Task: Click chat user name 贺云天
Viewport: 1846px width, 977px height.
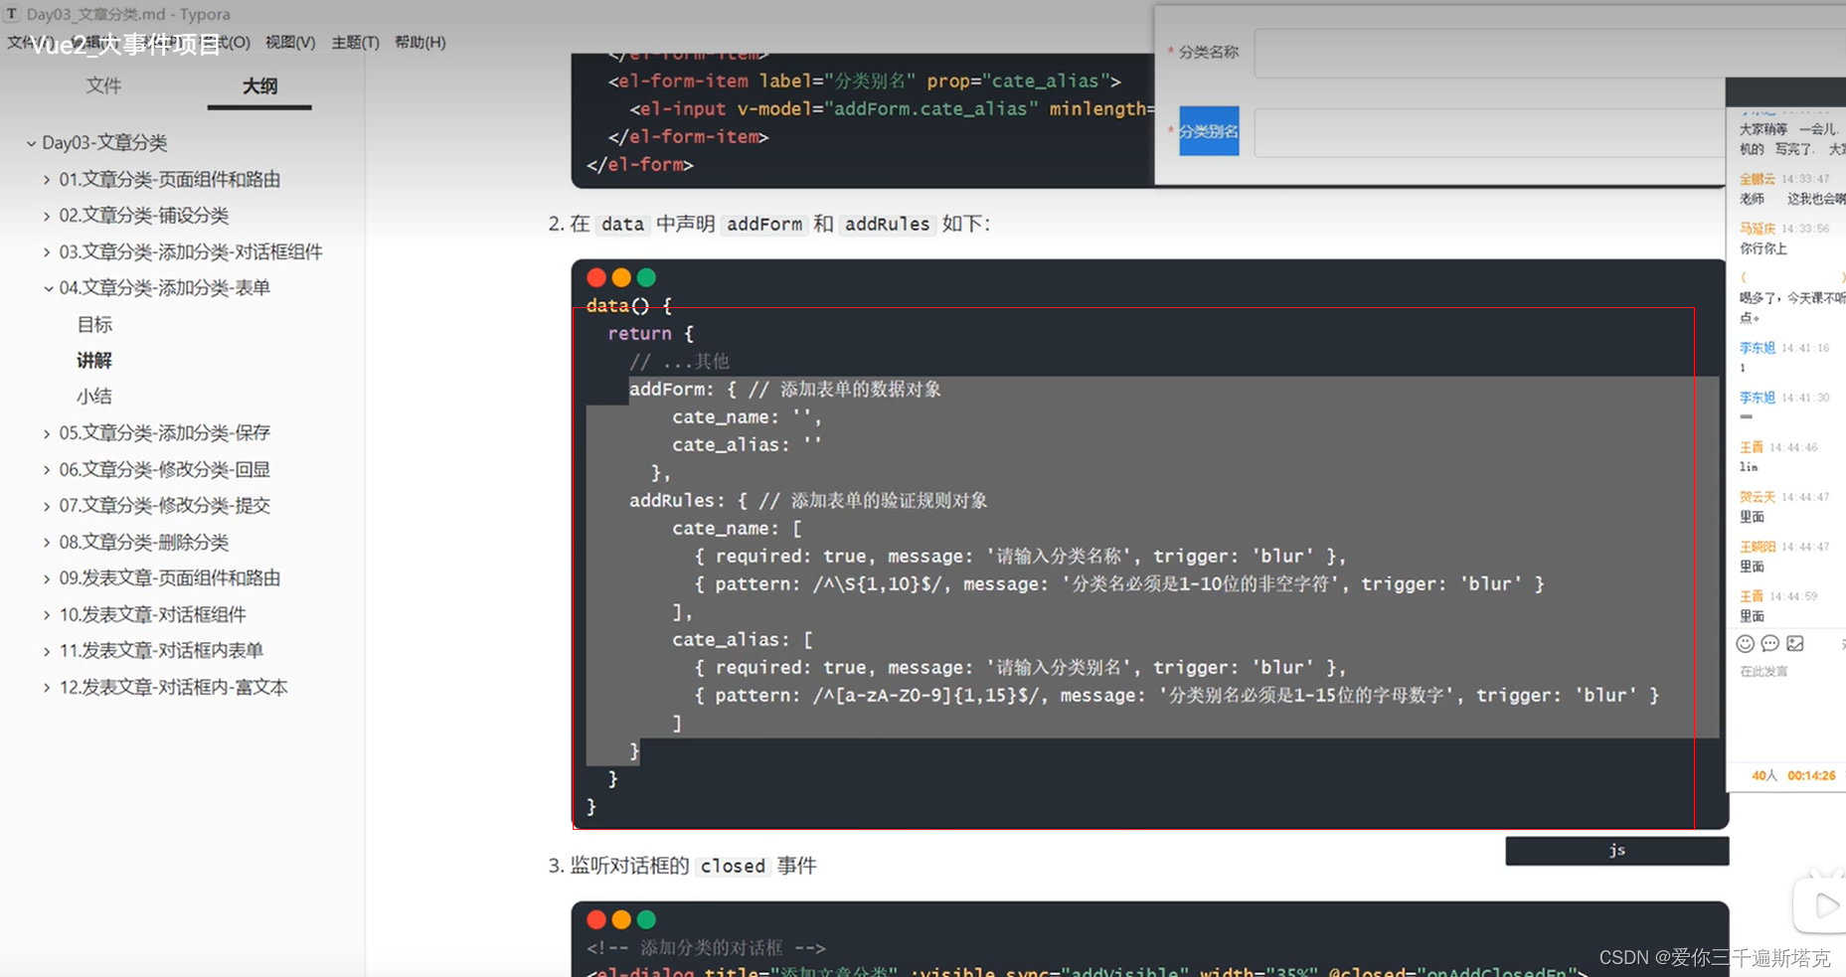Action: pos(1757,497)
